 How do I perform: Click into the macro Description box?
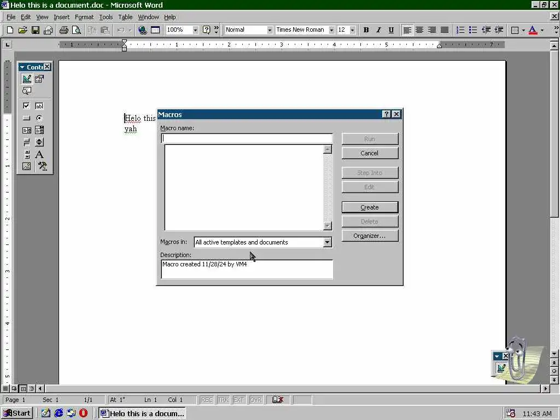coord(247,269)
